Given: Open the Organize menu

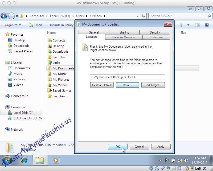Looking at the screenshot, I should [x=13, y=25].
